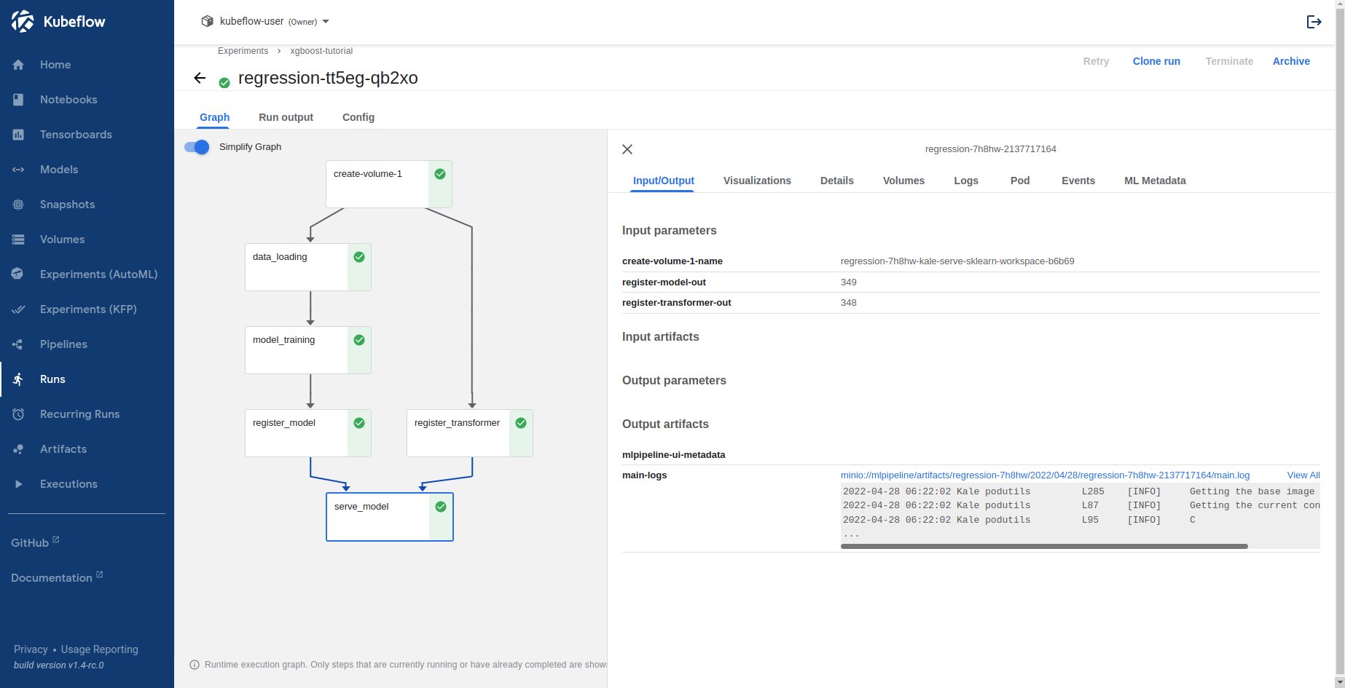
Task: Click the namespace cube icon
Action: [x=207, y=21]
